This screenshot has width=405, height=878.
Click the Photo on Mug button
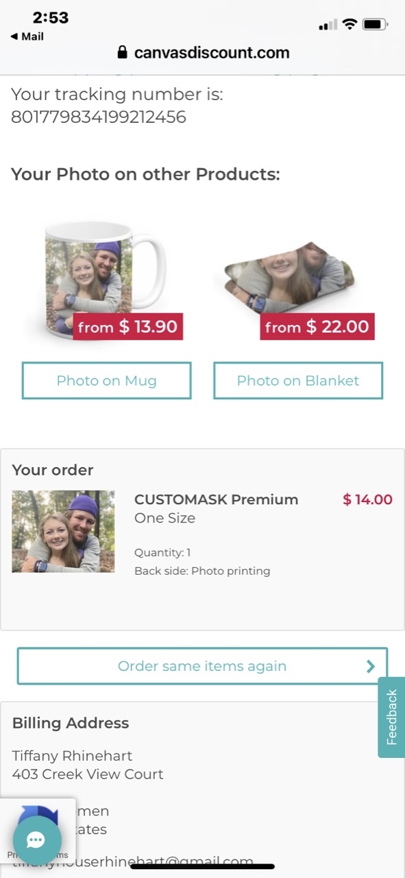(x=106, y=380)
